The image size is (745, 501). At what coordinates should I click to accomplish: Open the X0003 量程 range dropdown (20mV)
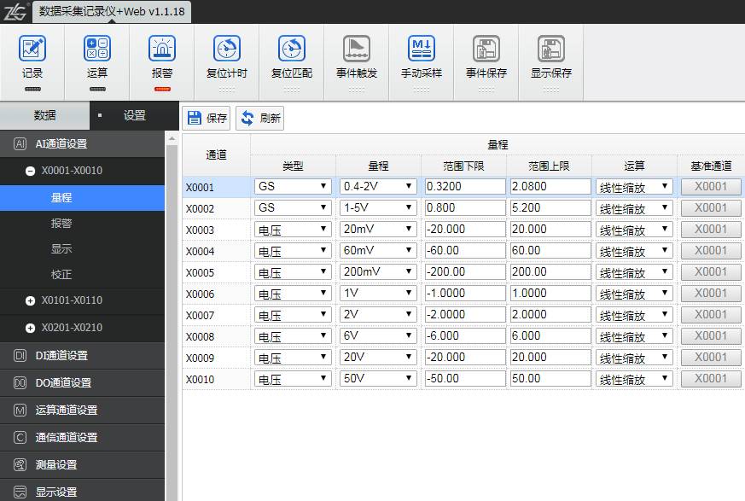click(378, 229)
